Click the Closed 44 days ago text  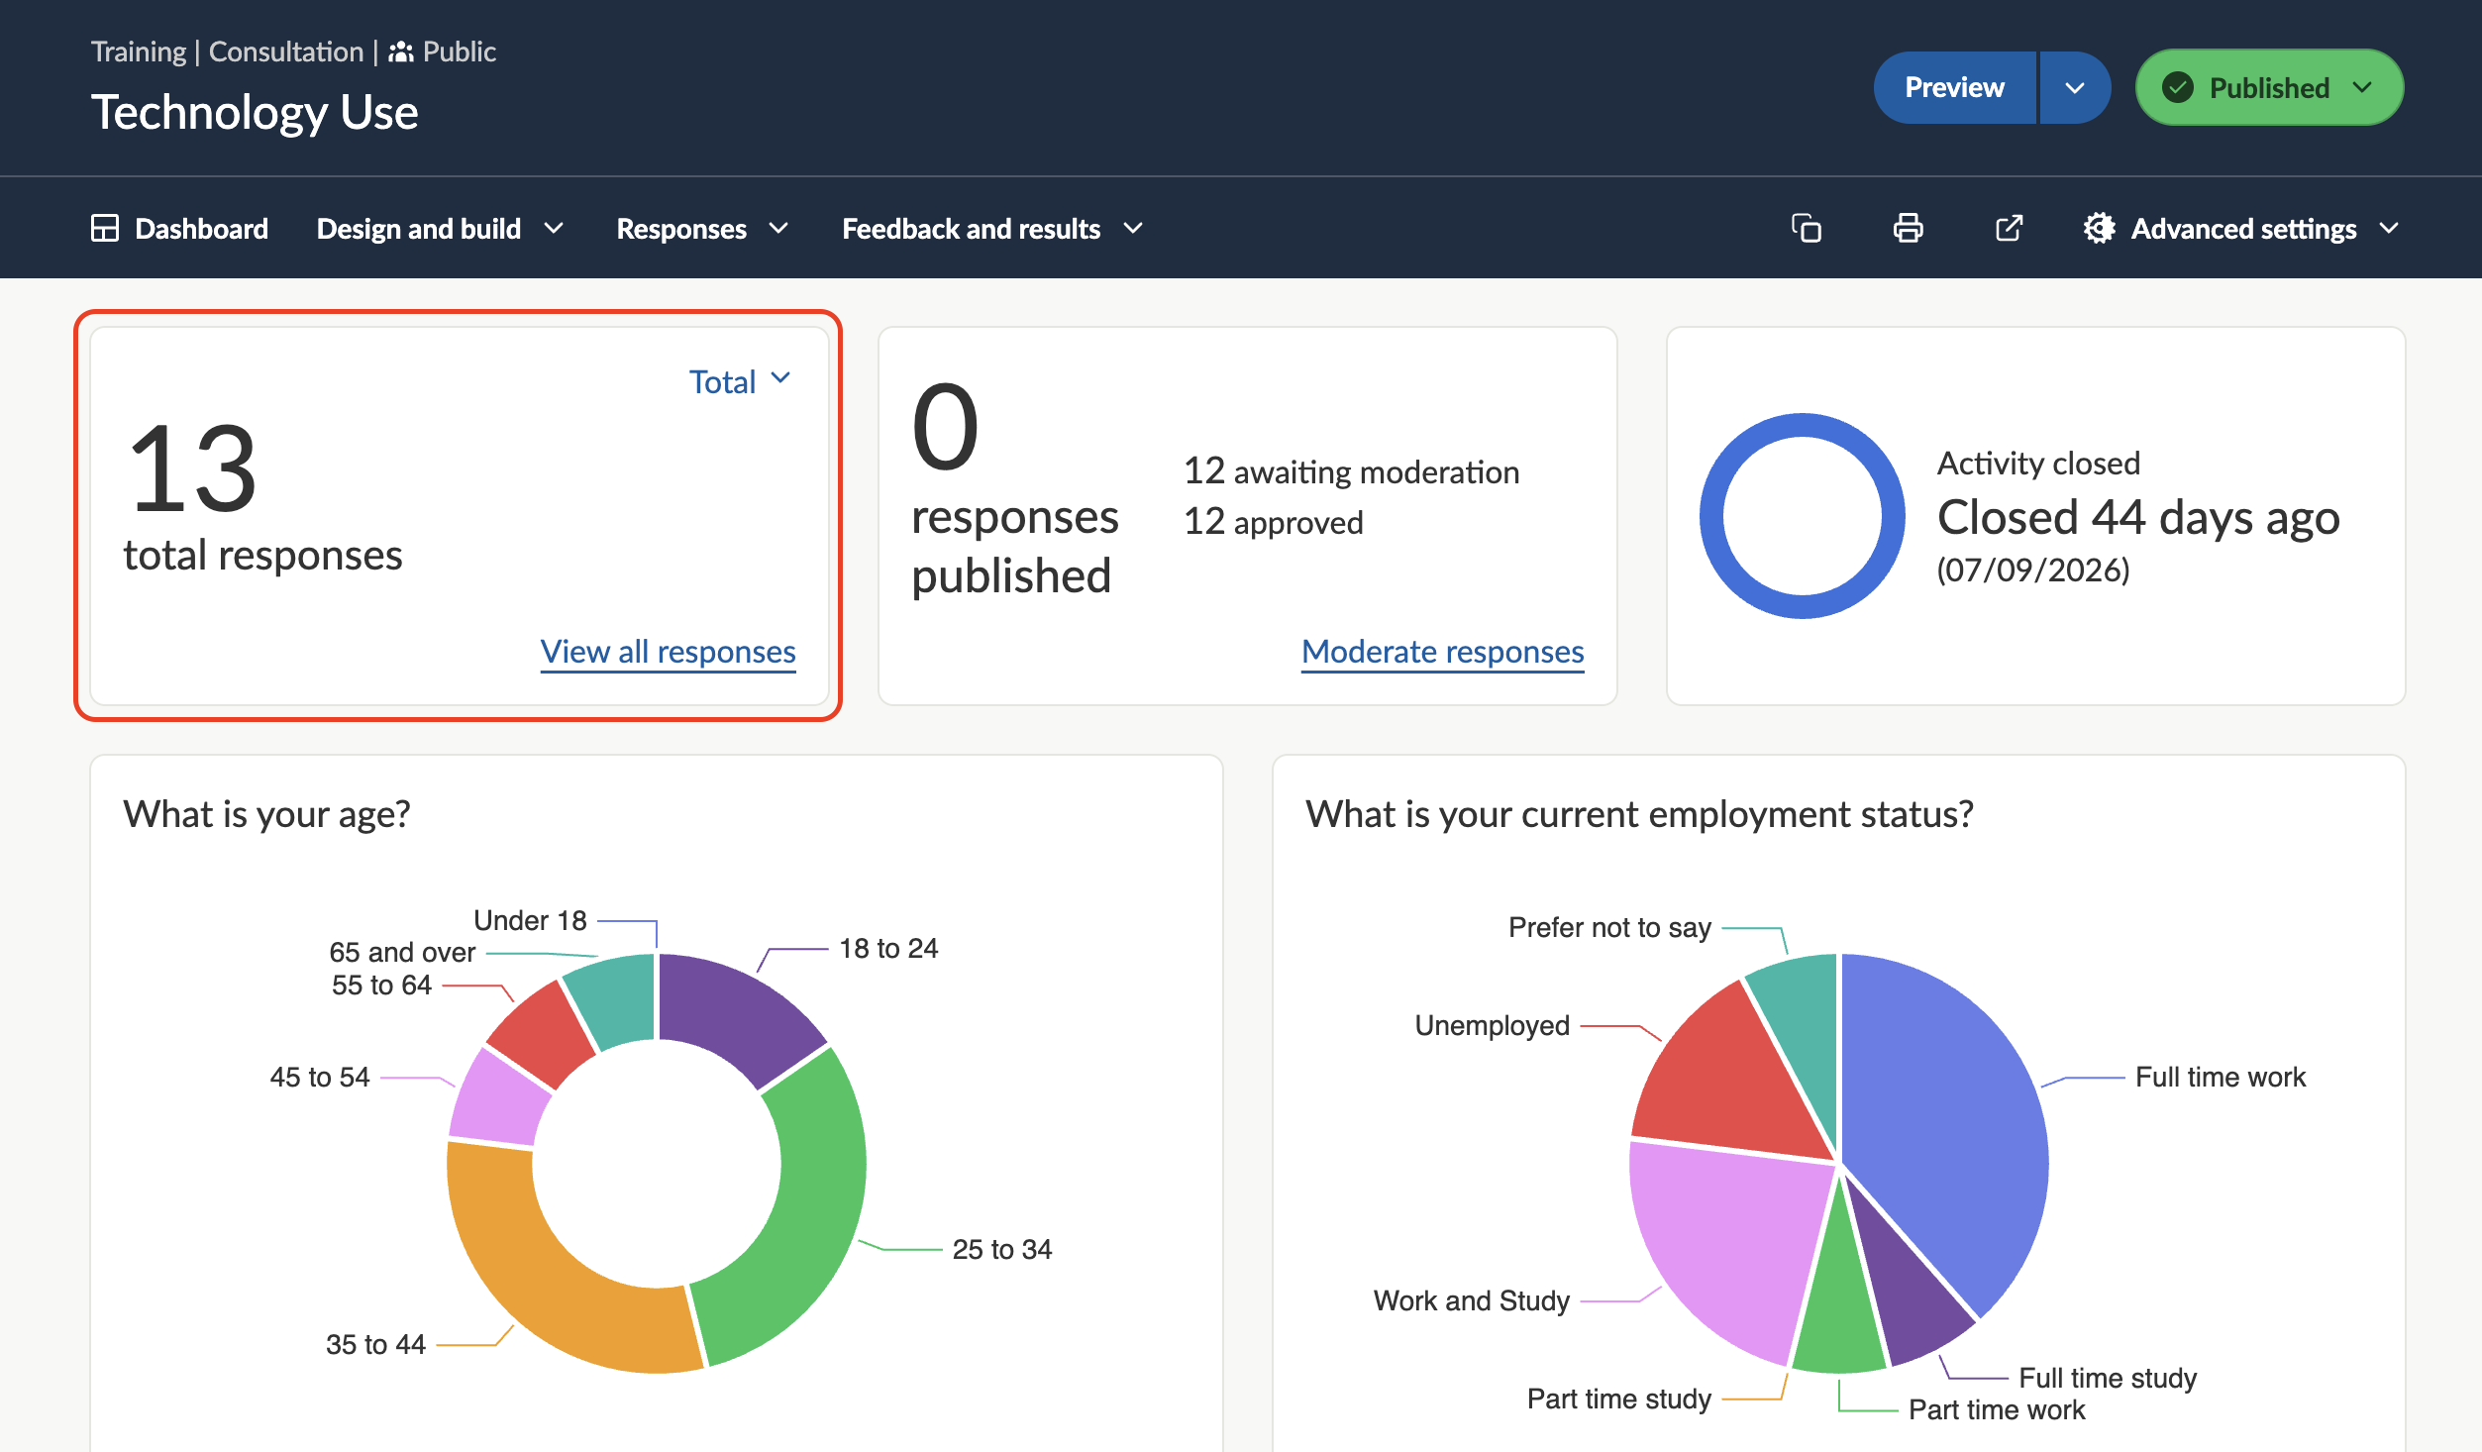pyautogui.click(x=2137, y=517)
